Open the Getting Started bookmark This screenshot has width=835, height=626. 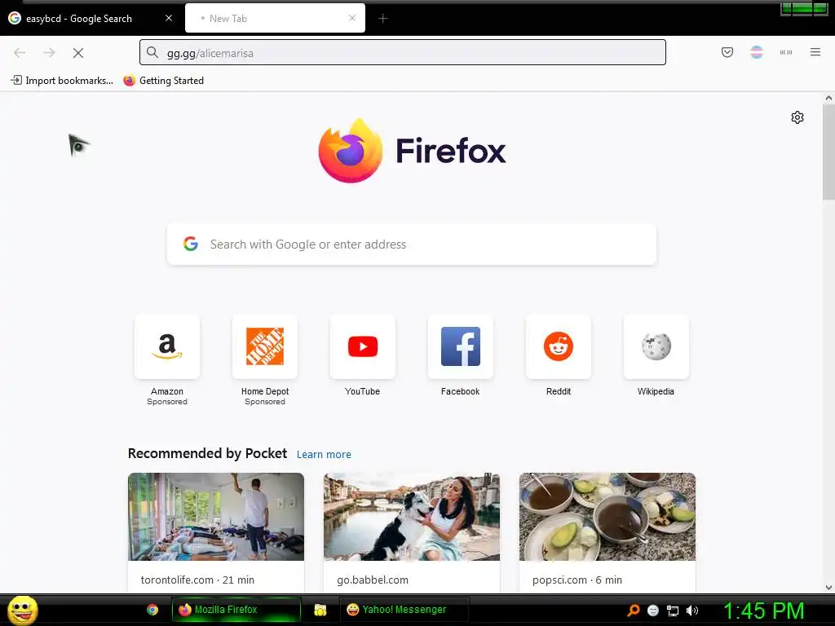pyautogui.click(x=163, y=81)
